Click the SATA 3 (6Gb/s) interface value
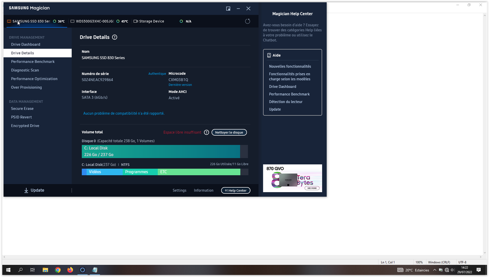Screen dimensions: 489x277 (95, 98)
